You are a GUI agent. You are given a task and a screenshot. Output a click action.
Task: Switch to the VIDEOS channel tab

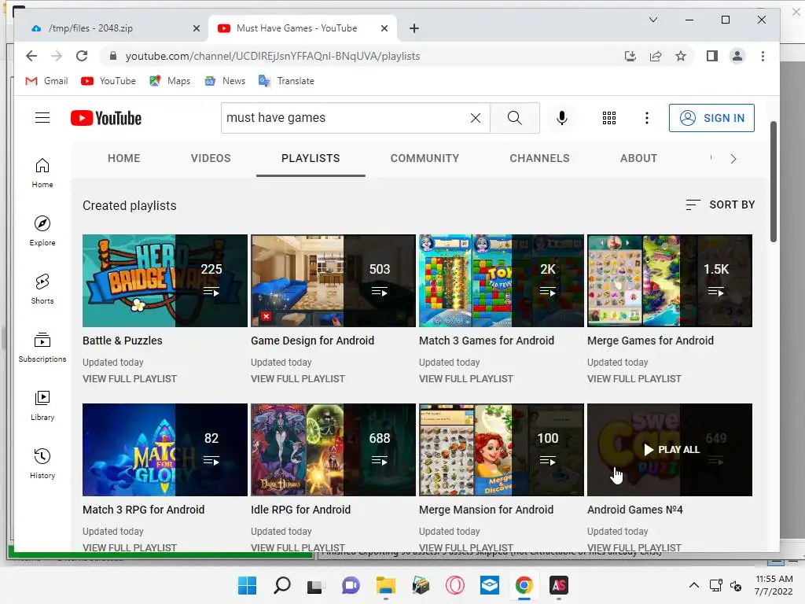click(x=211, y=158)
